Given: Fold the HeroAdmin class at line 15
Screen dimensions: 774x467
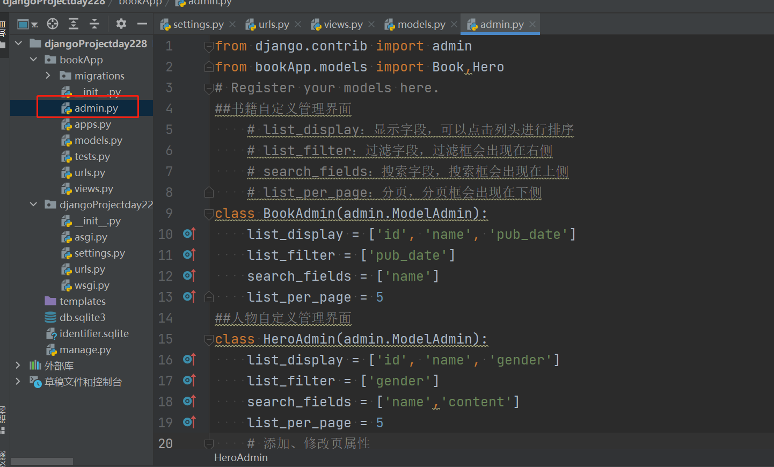Looking at the screenshot, I should 209,340.
